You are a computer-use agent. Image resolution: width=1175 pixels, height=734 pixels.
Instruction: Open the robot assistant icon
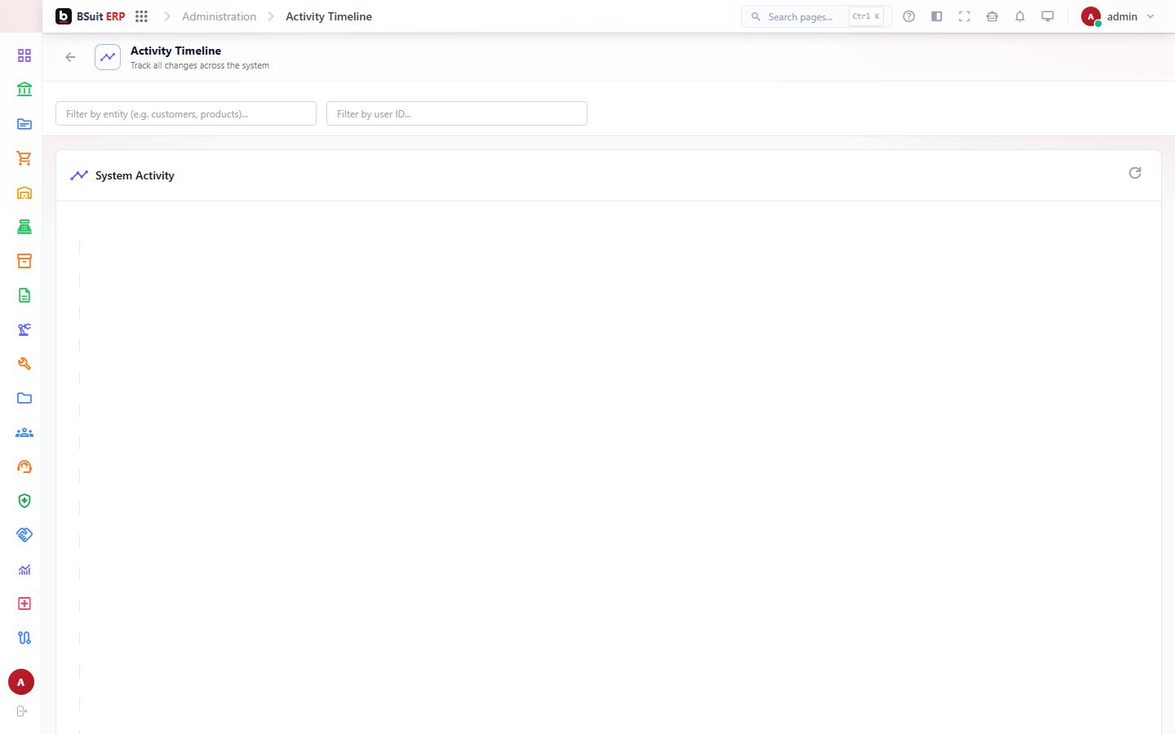tap(992, 16)
